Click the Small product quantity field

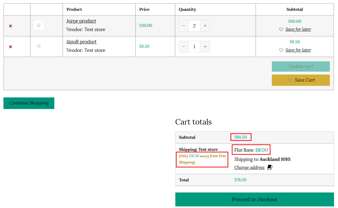[x=194, y=47]
